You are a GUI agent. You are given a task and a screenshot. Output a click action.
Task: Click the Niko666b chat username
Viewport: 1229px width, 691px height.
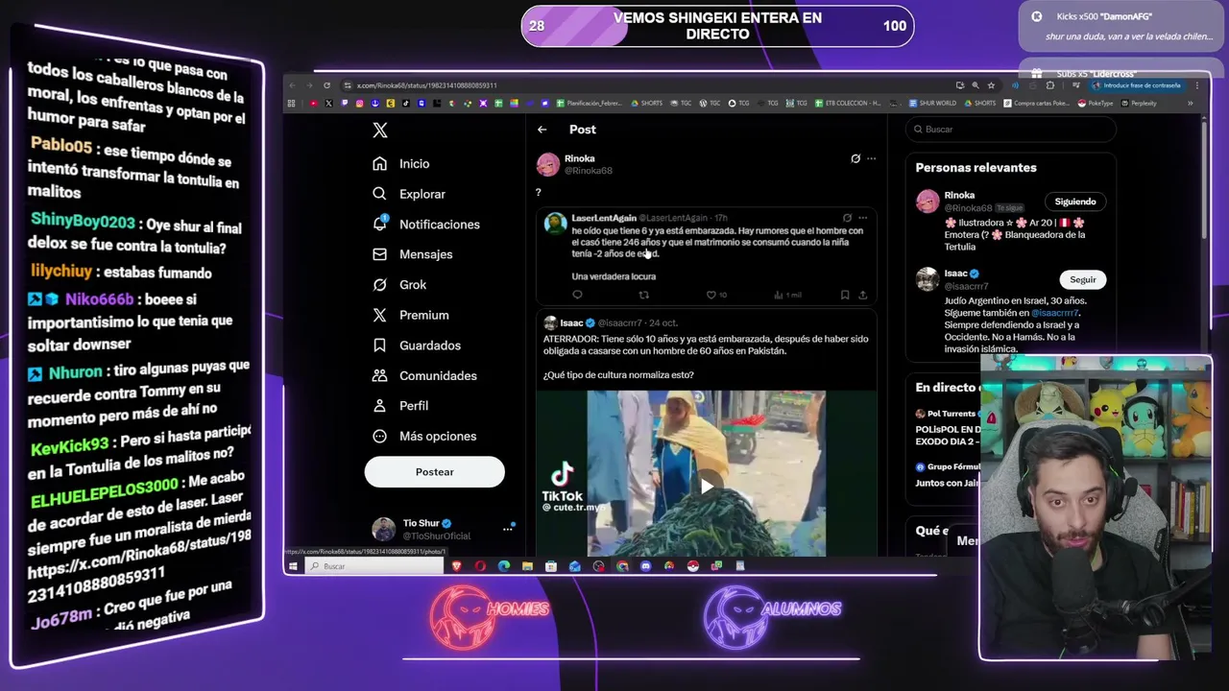click(x=99, y=298)
